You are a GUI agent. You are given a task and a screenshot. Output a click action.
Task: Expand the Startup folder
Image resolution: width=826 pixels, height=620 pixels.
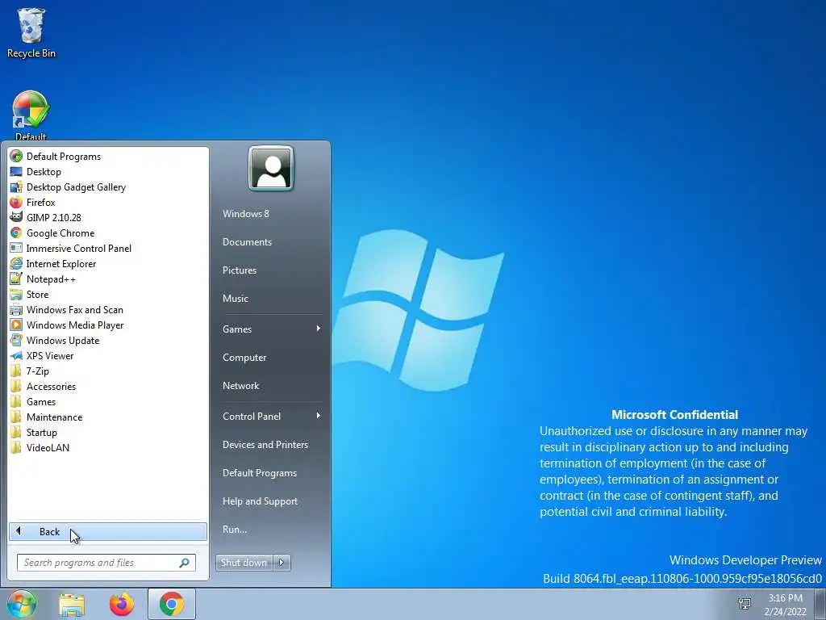click(x=109, y=433)
